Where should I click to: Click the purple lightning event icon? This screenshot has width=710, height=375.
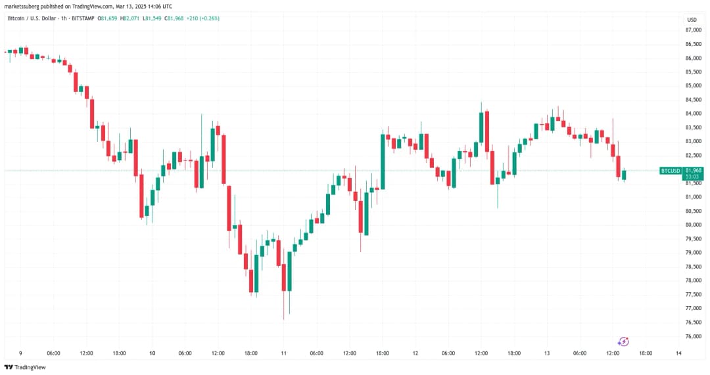tap(624, 342)
